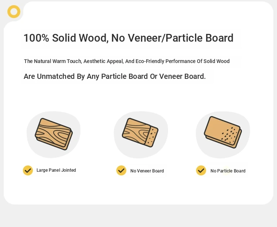Click the Large Panel Jointed label
Viewport: 277px width, 227px height.
click(x=56, y=170)
